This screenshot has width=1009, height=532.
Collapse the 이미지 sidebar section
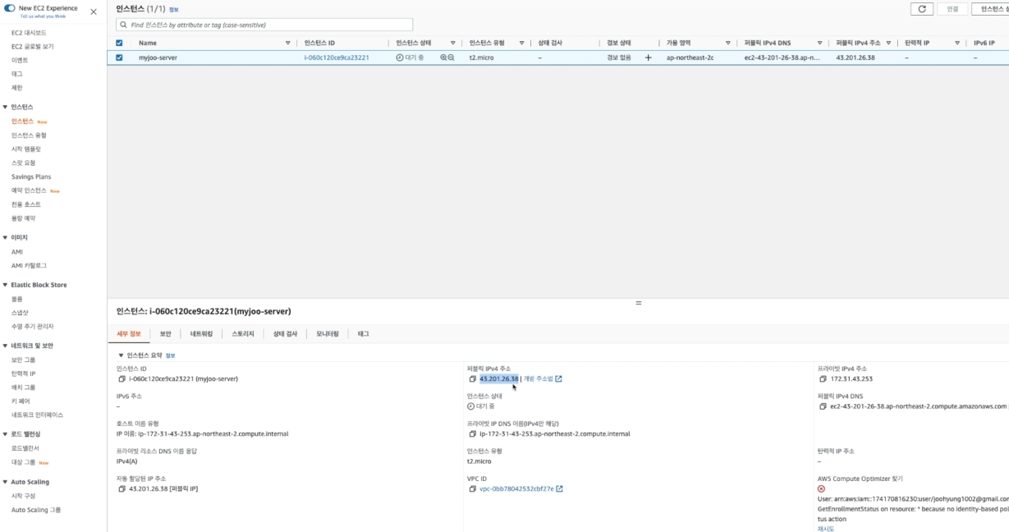(5, 237)
